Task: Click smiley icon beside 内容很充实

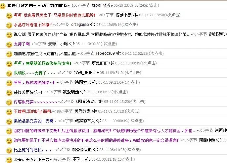Action: [x=9, y=102]
